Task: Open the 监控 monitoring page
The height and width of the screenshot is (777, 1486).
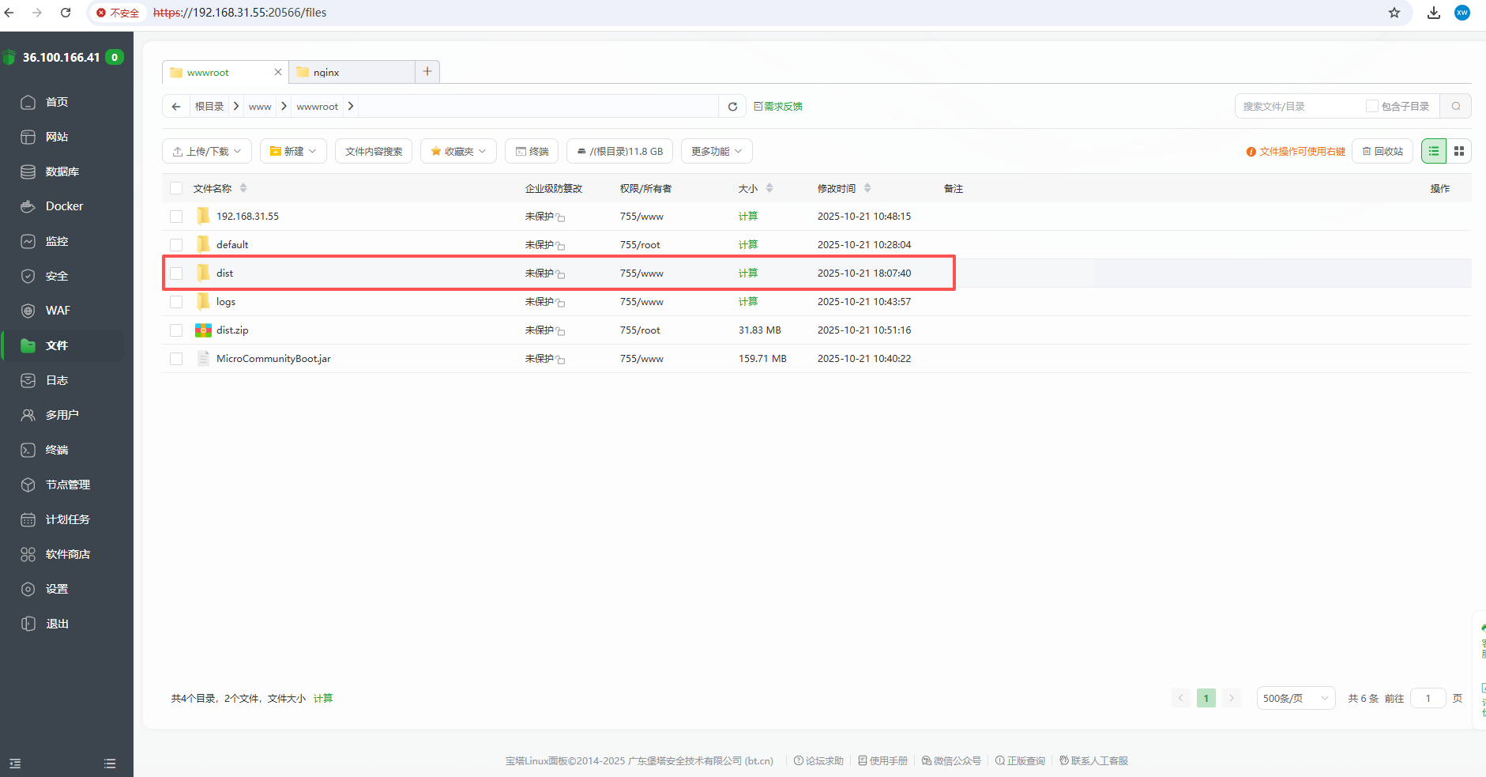Action: pyautogui.click(x=58, y=240)
